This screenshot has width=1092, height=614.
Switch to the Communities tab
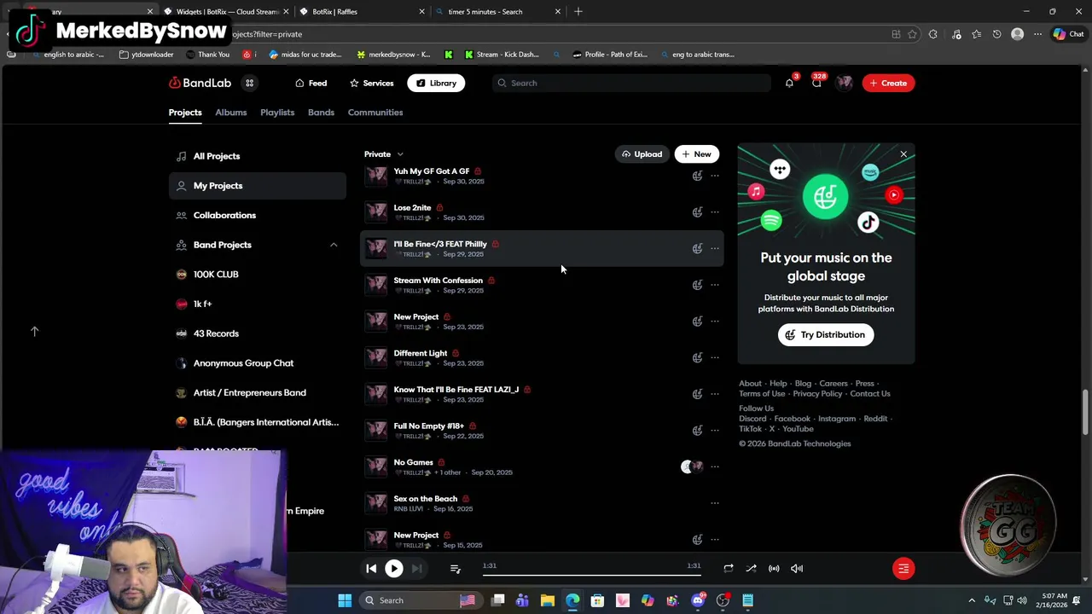375,113
